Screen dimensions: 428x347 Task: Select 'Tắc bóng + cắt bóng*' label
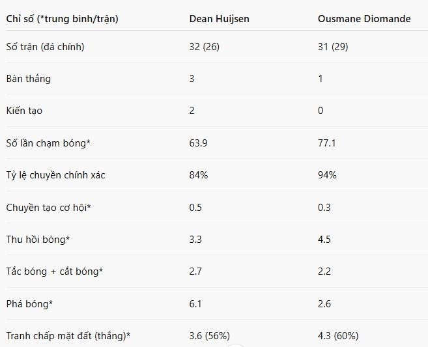click(55, 271)
